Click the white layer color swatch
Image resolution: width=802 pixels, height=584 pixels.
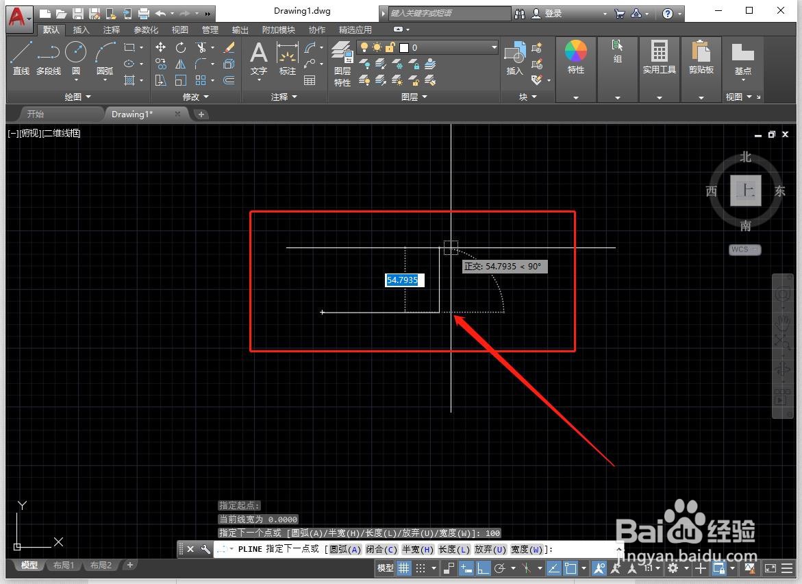(404, 47)
